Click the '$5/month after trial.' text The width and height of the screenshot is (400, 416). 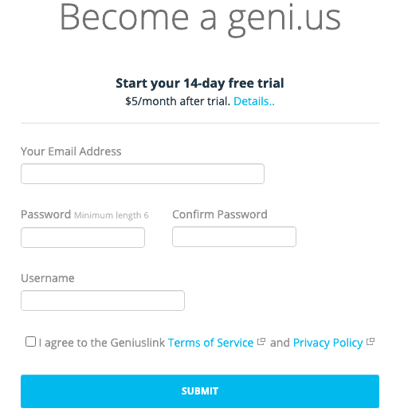pos(178,101)
